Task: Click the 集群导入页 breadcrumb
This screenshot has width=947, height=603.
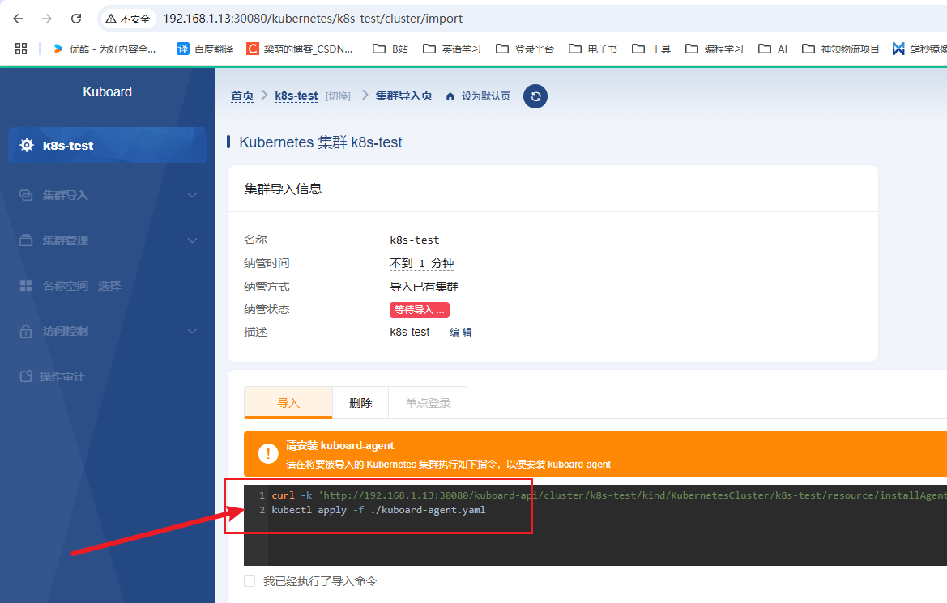Action: (403, 96)
